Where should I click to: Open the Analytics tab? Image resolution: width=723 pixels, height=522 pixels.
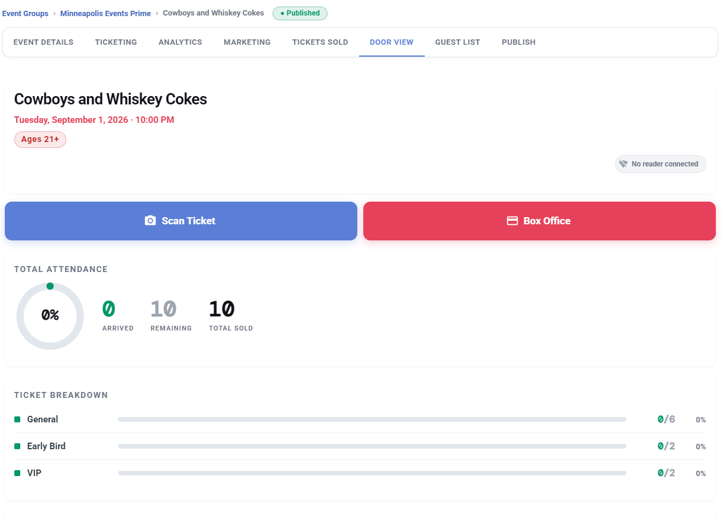pyautogui.click(x=180, y=42)
